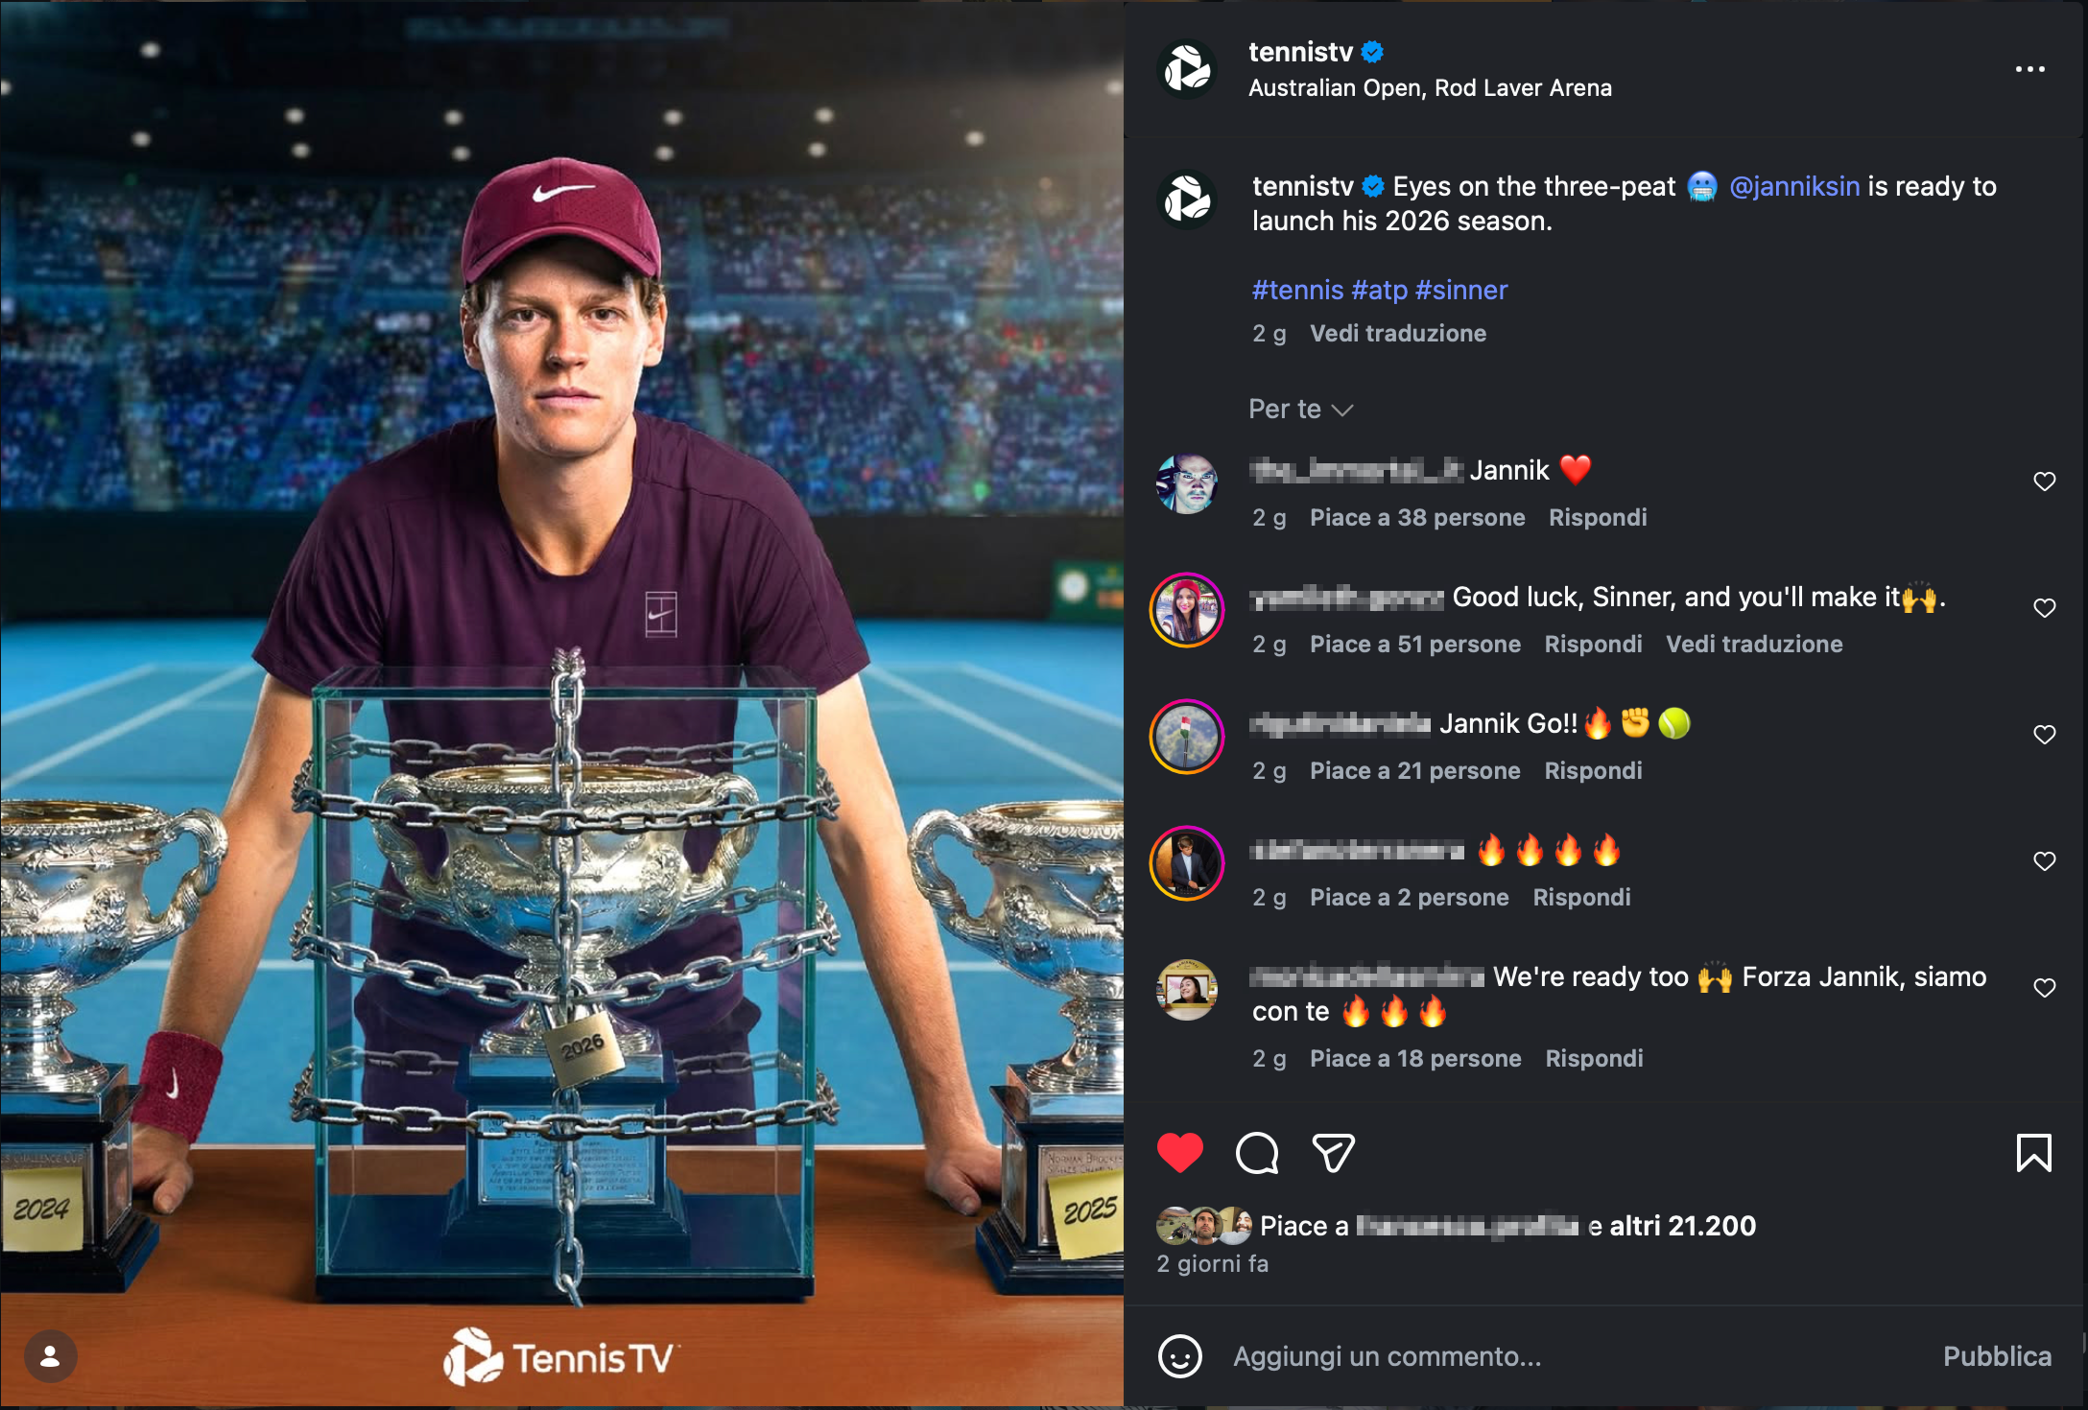View likers via 'altri 21.200'
This screenshot has width=2088, height=1410.
tap(1682, 1226)
